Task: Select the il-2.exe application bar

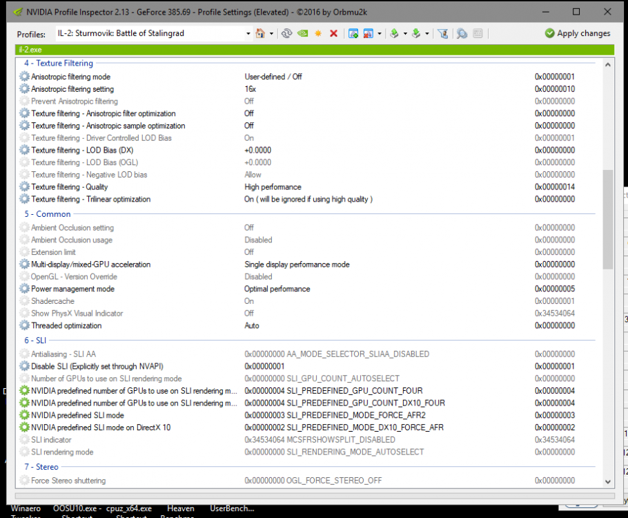Action: click(315, 50)
